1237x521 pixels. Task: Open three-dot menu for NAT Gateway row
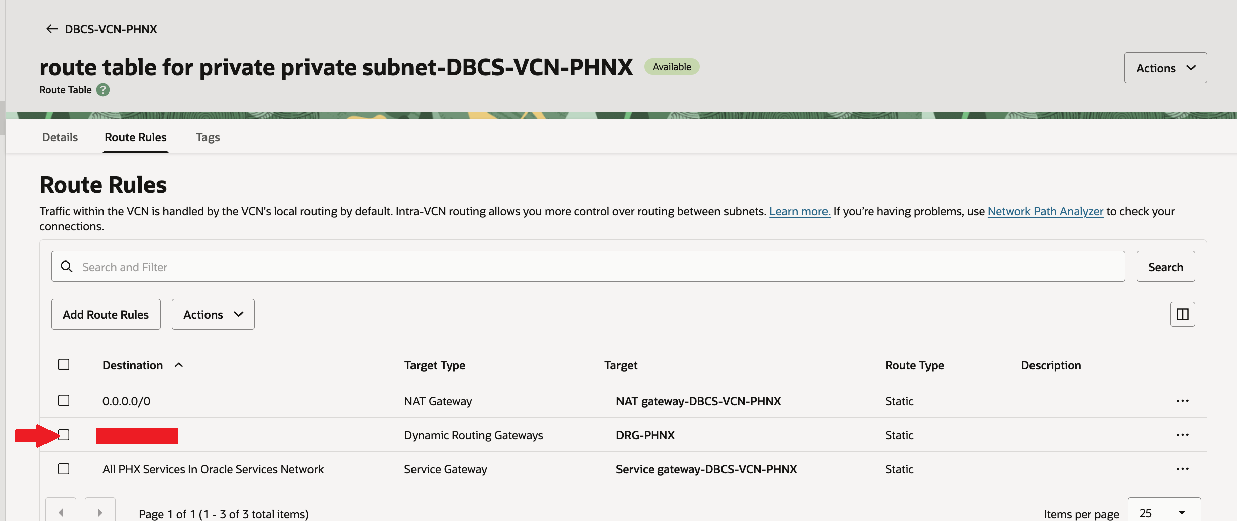(x=1182, y=401)
